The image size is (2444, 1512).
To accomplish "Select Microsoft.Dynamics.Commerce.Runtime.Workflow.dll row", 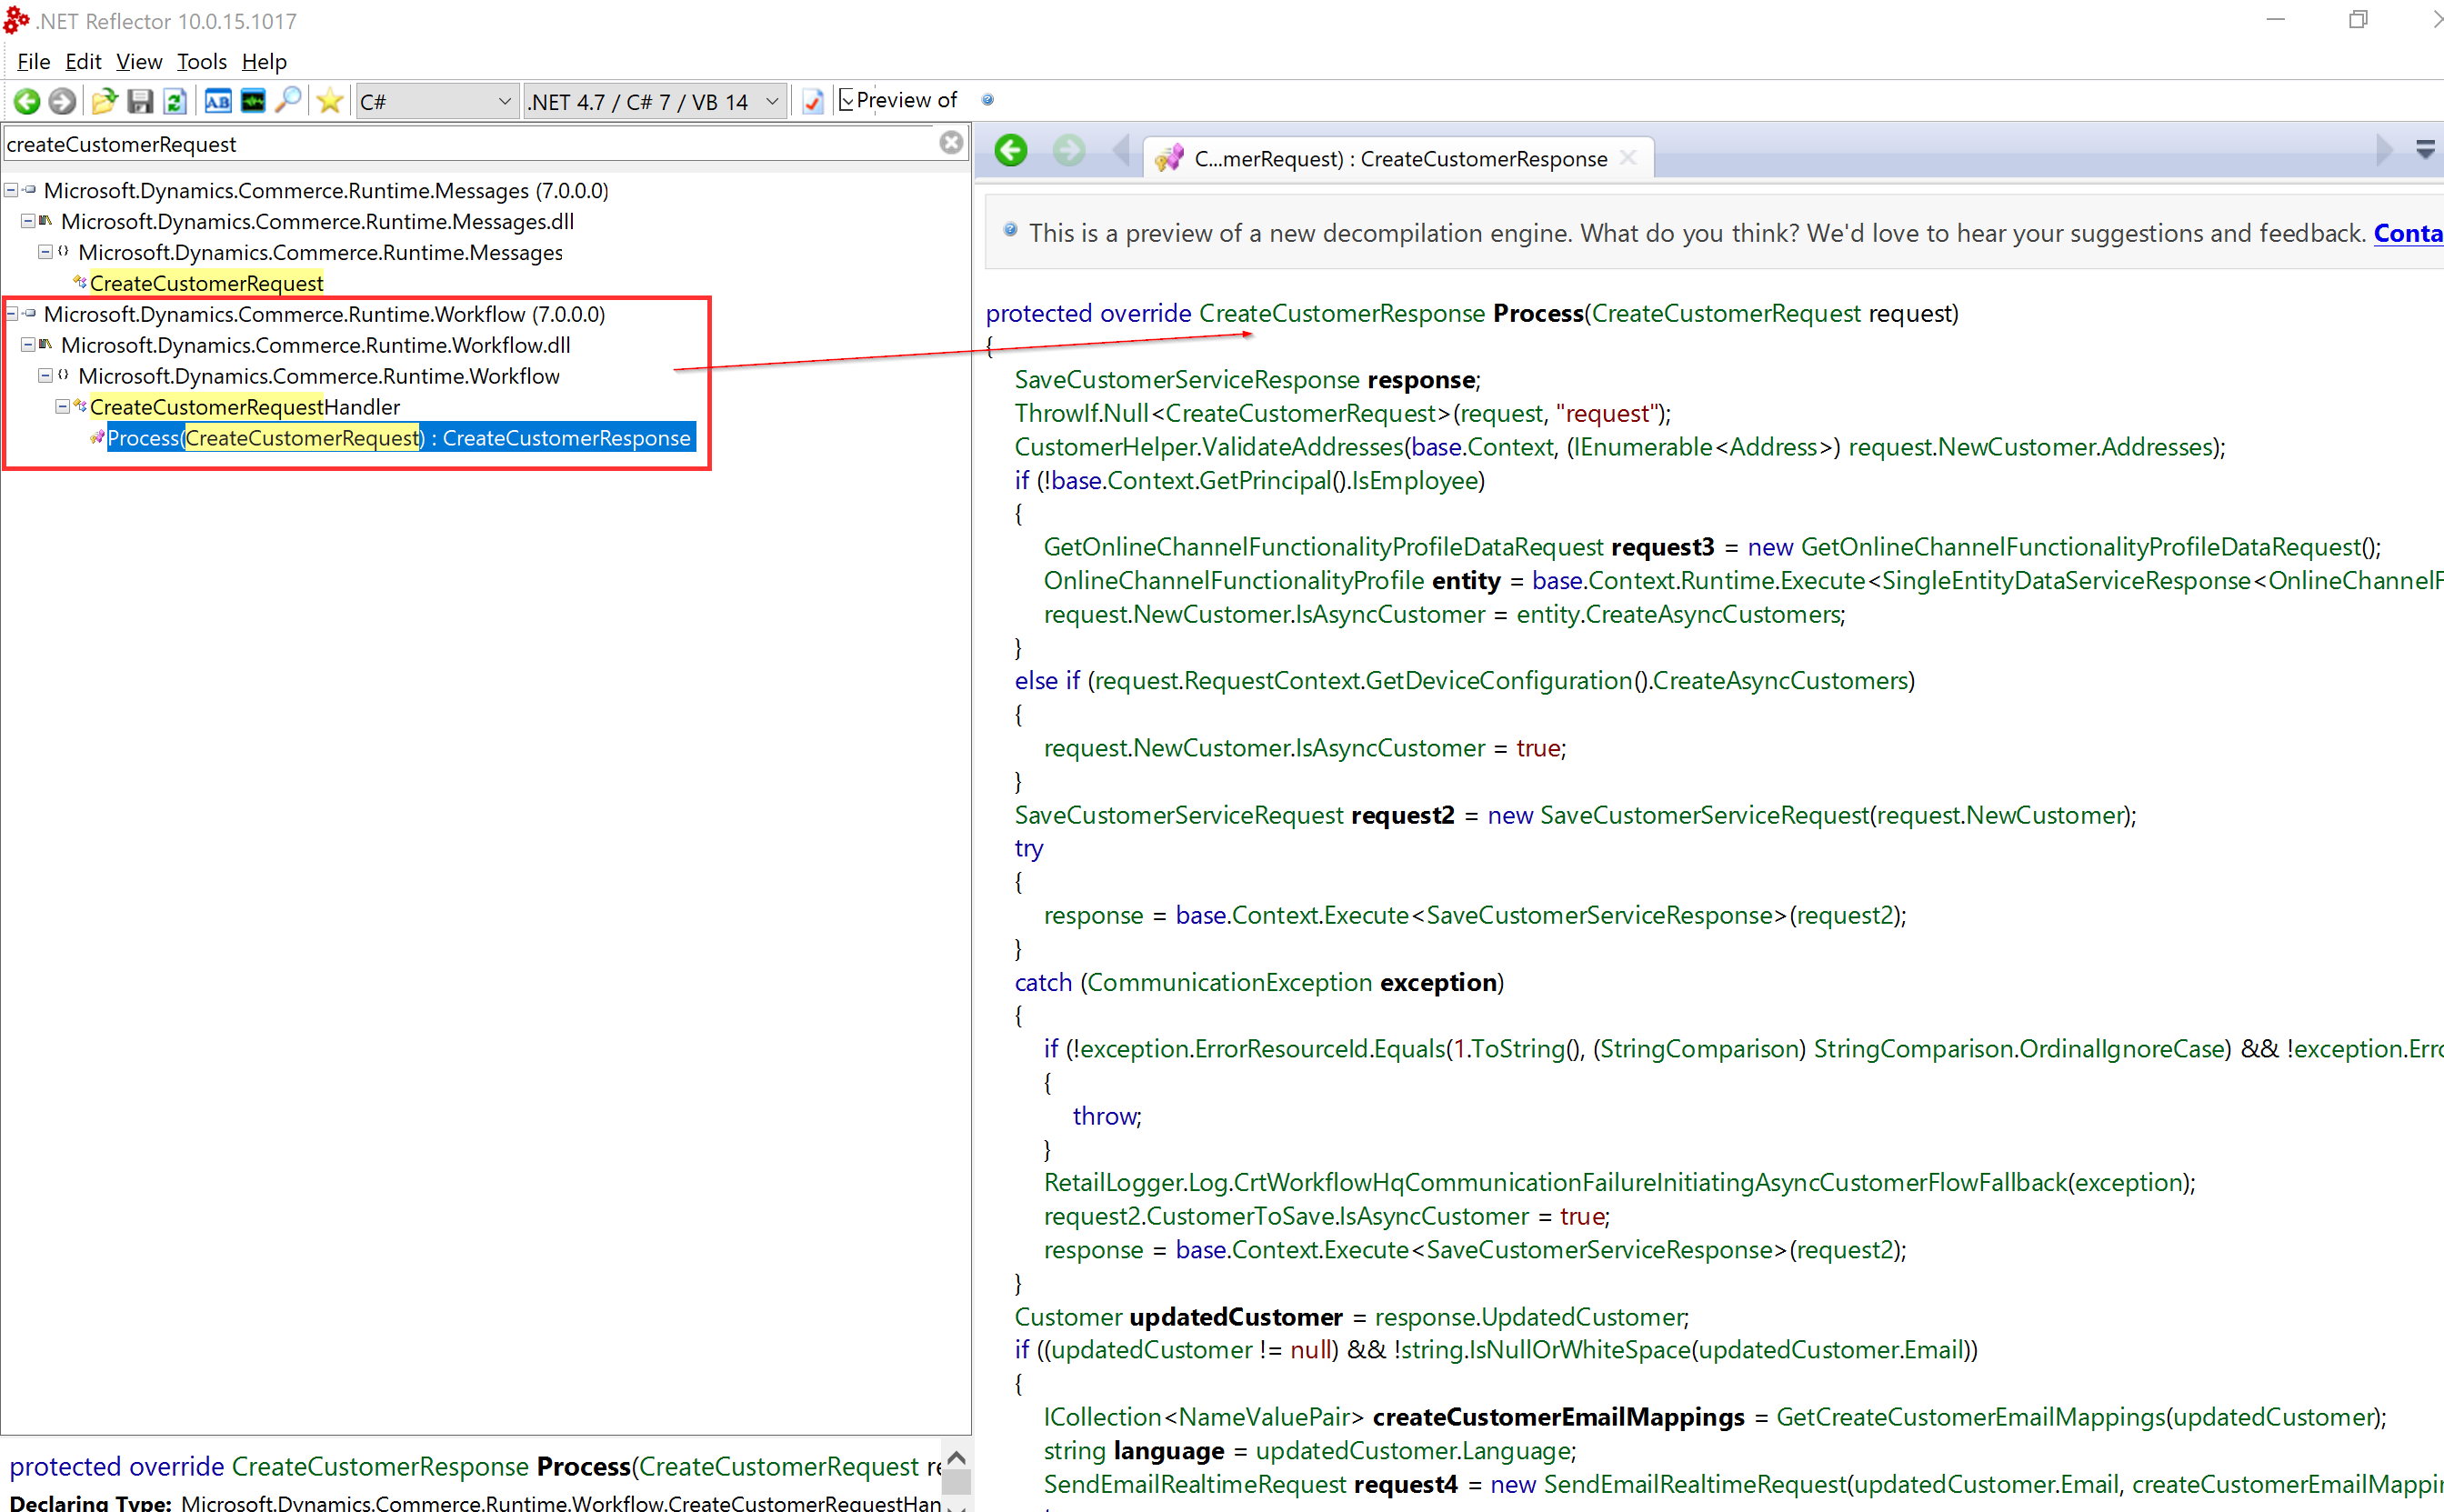I will point(315,345).
